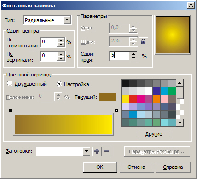
Task: Click the OK button
Action: pos(100,167)
